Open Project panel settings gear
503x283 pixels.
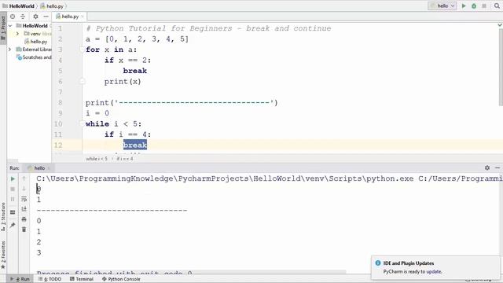pos(35,17)
